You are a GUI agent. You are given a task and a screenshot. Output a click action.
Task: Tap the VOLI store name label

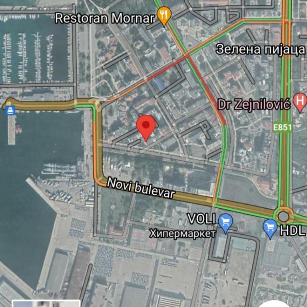pos(201,219)
